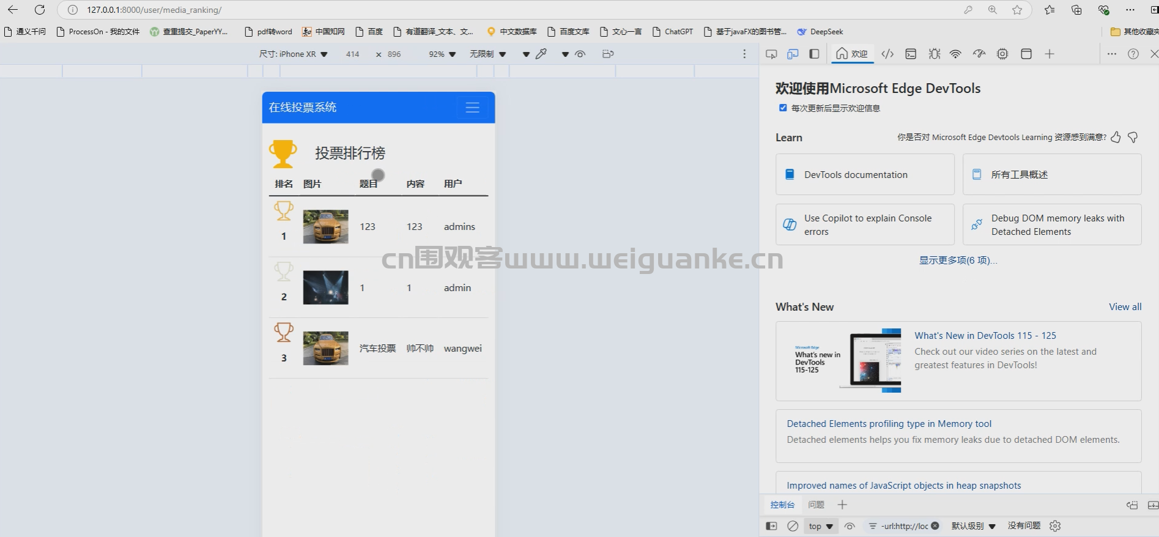The image size is (1159, 537).
Task: Click the browser refresh icon
Action: 40,10
